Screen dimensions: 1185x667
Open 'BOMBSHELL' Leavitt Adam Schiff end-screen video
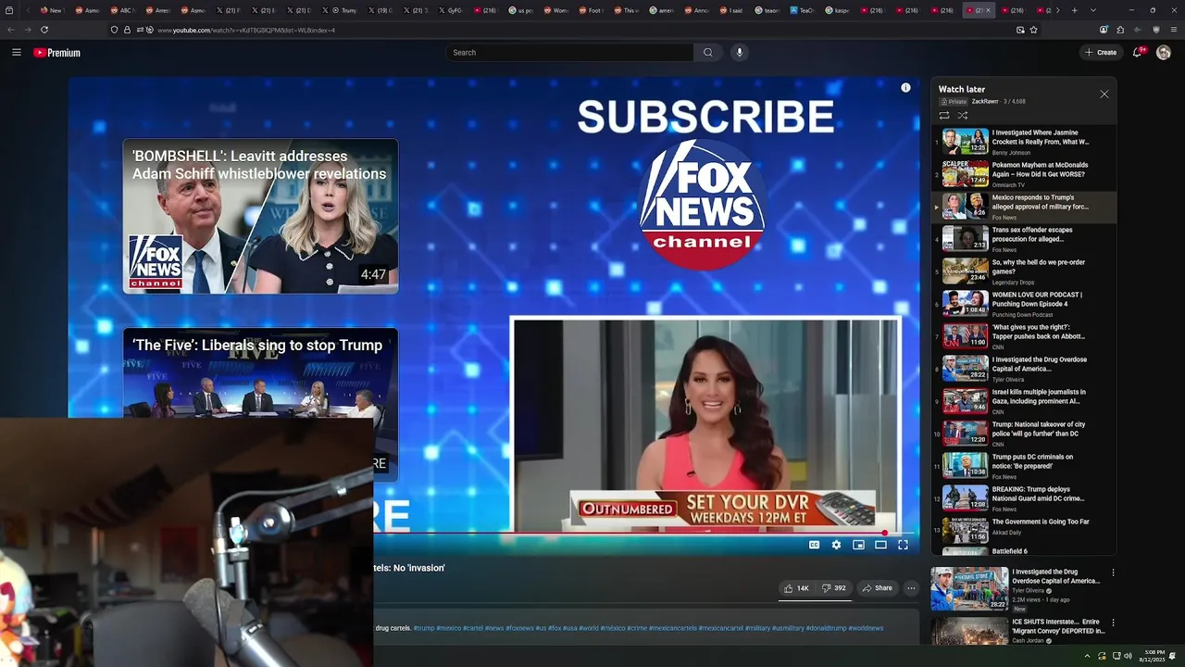pyautogui.click(x=260, y=216)
